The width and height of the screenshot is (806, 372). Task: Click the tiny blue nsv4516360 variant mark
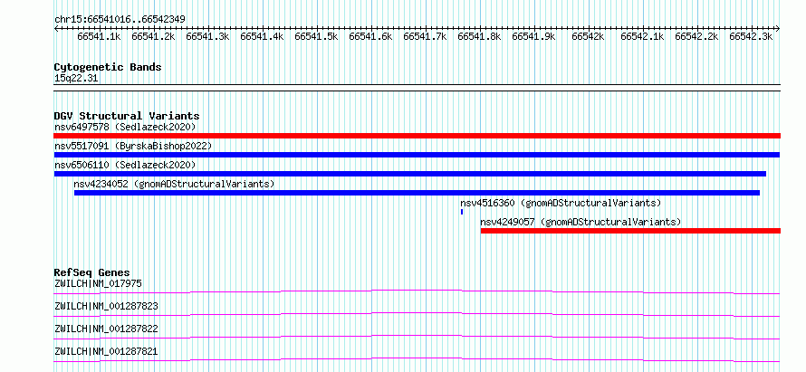(x=462, y=212)
